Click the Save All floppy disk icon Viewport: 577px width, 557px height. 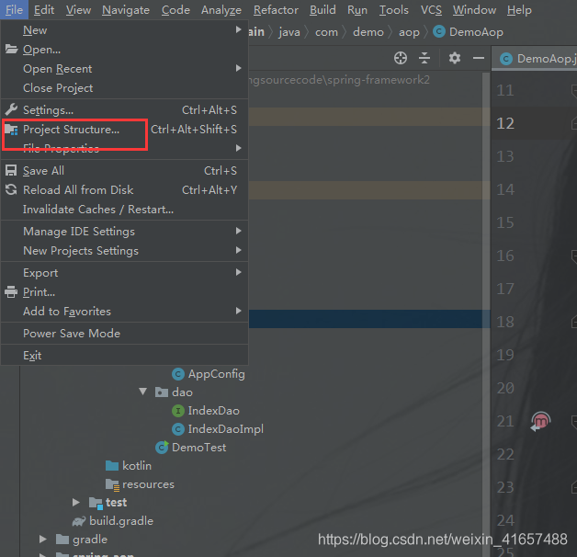point(11,170)
